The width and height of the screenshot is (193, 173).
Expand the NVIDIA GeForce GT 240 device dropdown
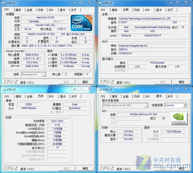click(146, 105)
